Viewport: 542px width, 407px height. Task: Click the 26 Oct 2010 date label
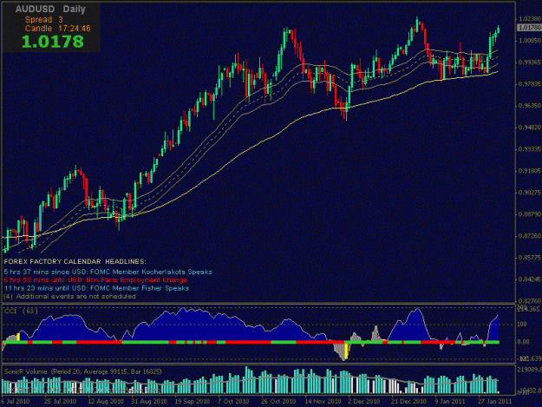[278, 402]
